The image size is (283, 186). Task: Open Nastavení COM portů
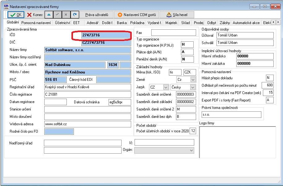tap(137, 15)
